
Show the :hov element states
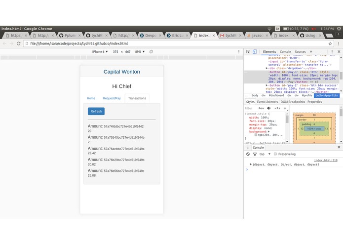click(261, 108)
